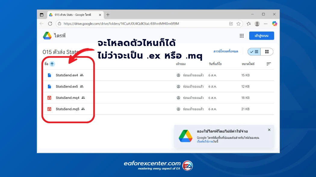The image size is (316, 177).
Task: Select the 015 Stats Google Drive tab
Action: pos(76,15)
